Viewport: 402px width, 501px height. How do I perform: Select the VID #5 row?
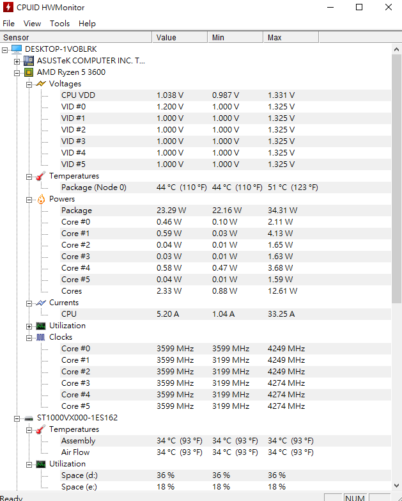[x=226, y=164]
